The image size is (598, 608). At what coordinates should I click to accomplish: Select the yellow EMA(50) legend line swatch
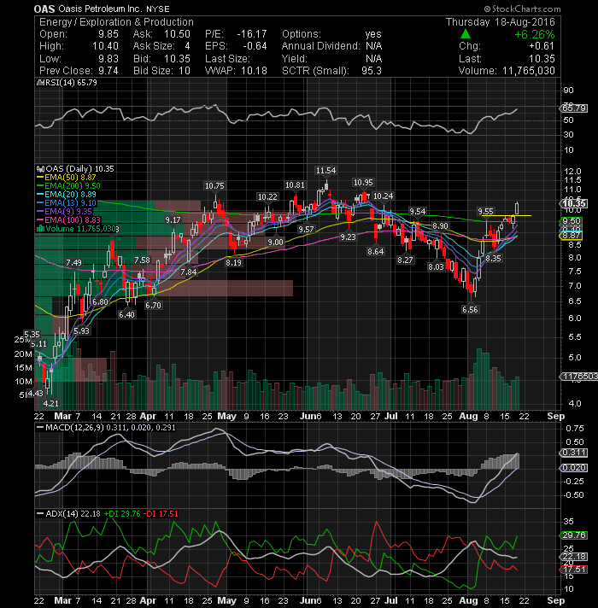coord(40,178)
